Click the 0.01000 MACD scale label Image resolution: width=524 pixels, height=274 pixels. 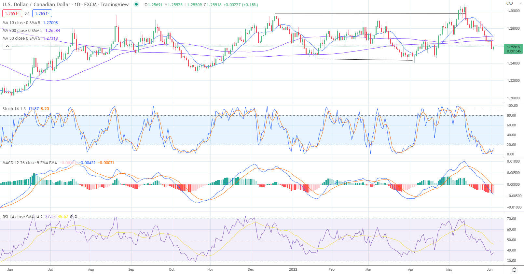[x=514, y=161]
